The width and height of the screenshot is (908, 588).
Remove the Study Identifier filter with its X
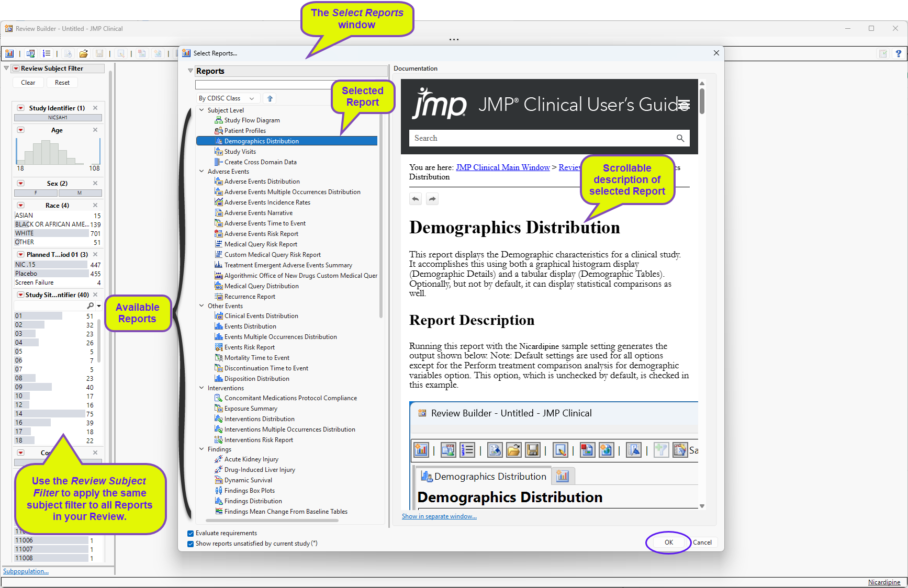95,108
